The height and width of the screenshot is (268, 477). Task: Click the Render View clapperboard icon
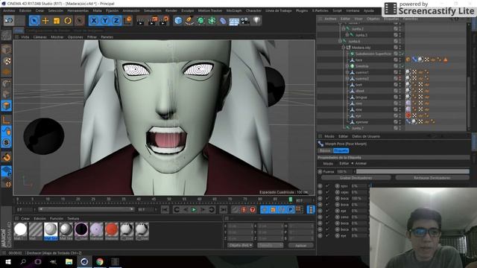click(141, 21)
